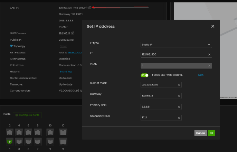Open the IP type dropdown

(x=176, y=44)
